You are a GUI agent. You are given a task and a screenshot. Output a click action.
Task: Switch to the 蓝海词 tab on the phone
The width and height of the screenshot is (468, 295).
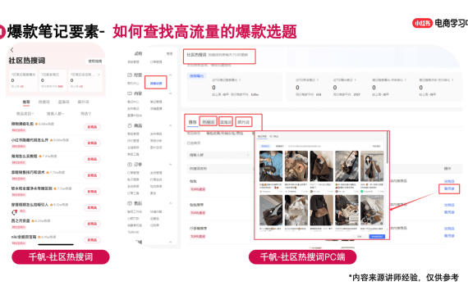point(63,102)
